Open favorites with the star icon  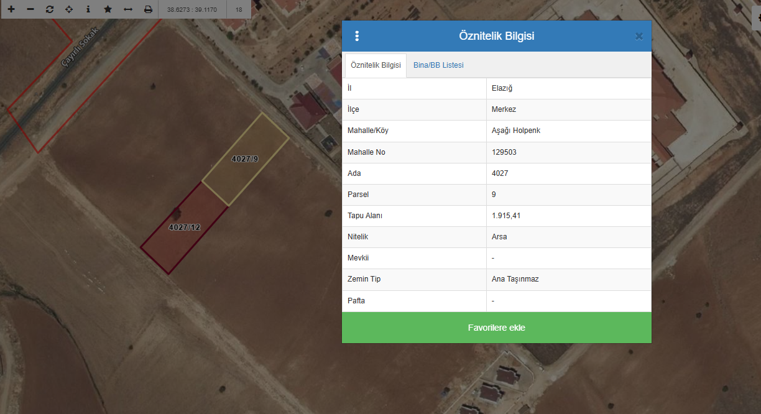point(108,9)
